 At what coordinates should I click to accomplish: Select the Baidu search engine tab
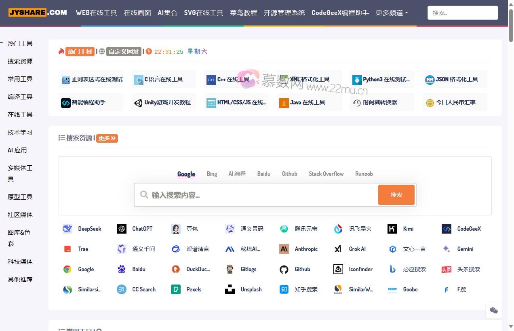click(264, 174)
